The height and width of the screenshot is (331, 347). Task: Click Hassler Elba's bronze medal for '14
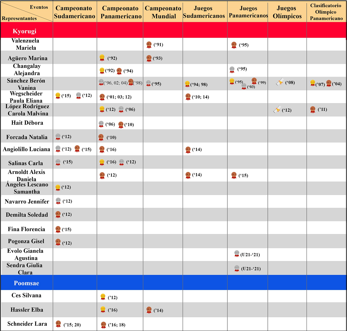tap(149, 310)
